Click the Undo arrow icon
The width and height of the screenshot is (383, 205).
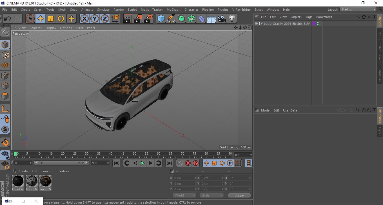pos(8,19)
